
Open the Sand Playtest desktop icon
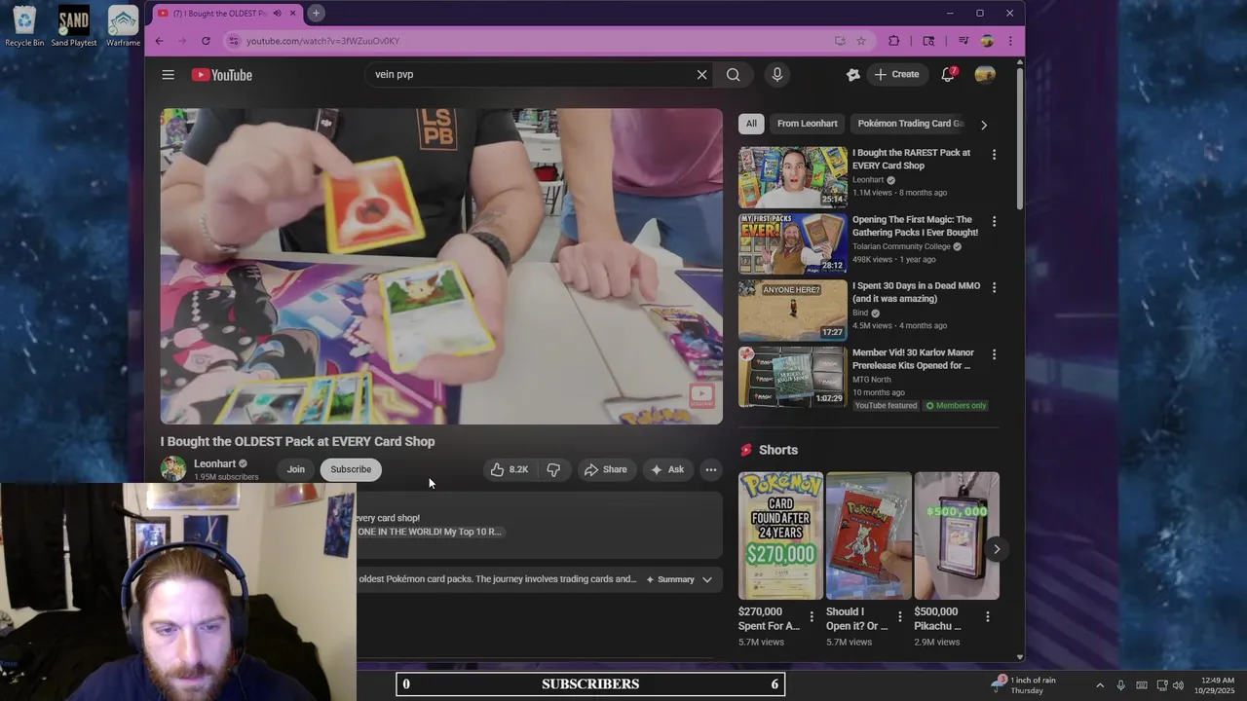point(74,26)
